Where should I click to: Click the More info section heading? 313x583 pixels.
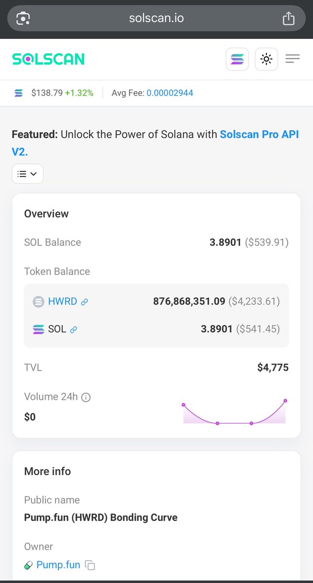(x=48, y=471)
